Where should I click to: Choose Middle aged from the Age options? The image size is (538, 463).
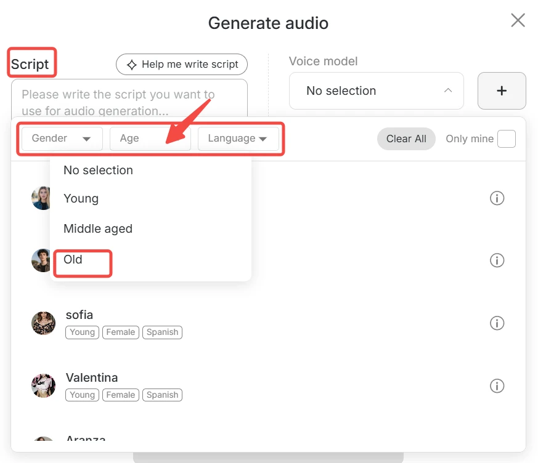pyautogui.click(x=97, y=228)
